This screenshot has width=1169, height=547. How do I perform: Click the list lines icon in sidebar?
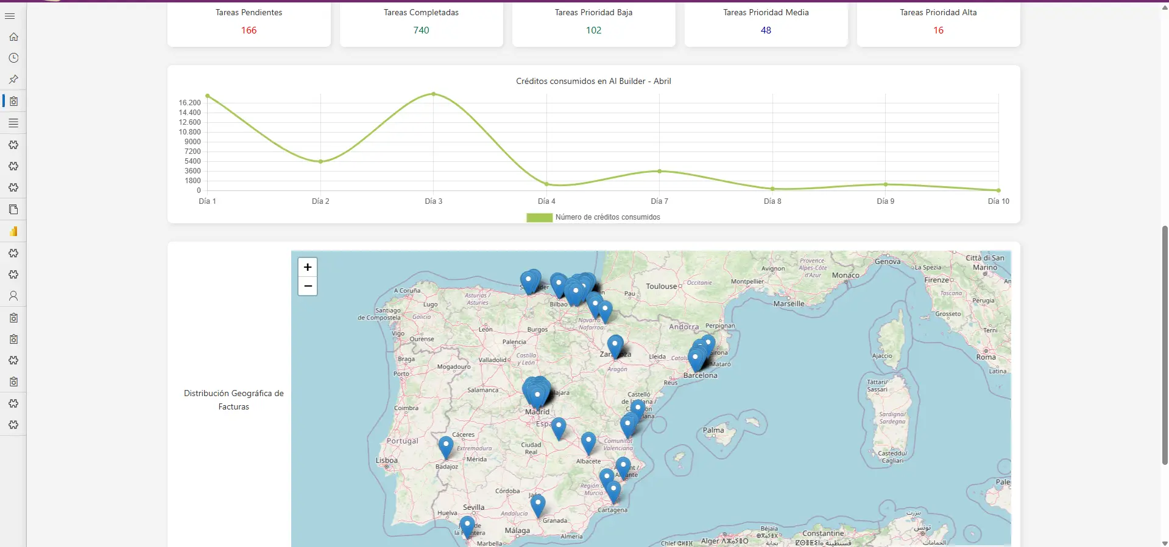13,123
